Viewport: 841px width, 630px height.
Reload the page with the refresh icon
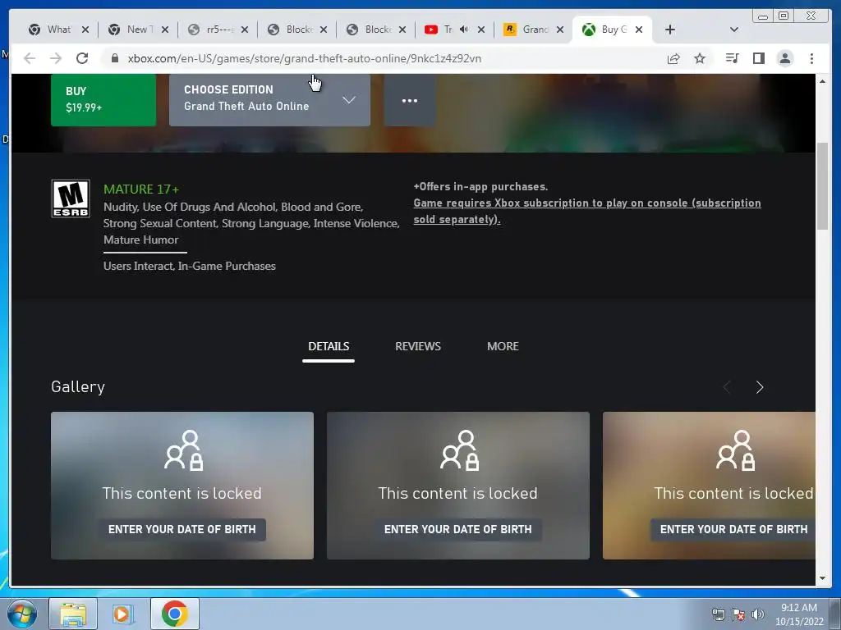coord(82,58)
